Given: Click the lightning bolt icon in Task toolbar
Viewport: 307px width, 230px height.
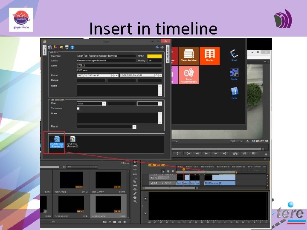Looking at the screenshot, I should [x=55, y=47].
